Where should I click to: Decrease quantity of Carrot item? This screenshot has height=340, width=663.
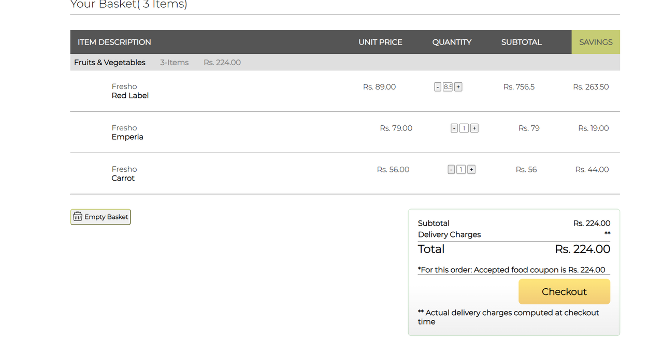coord(451,169)
